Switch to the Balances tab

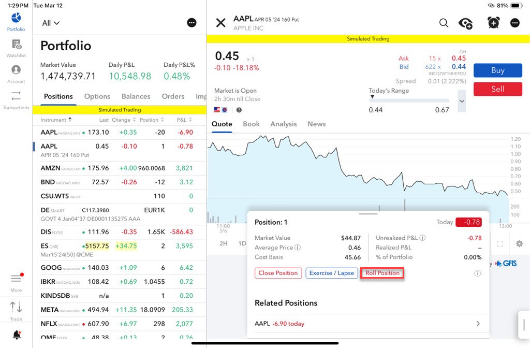pyautogui.click(x=136, y=96)
